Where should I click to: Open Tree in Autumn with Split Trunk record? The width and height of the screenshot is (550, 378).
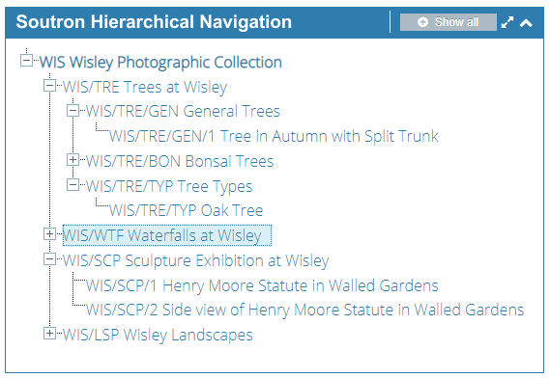click(x=274, y=136)
